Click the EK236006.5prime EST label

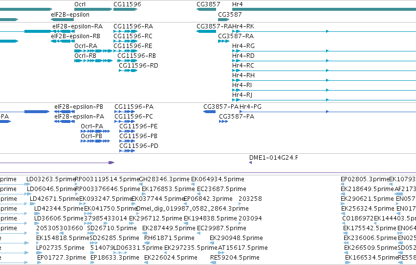(x=370, y=238)
